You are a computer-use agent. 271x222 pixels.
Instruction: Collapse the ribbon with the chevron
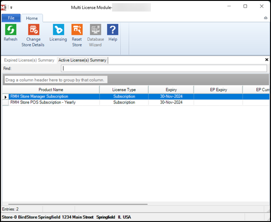(266, 18)
